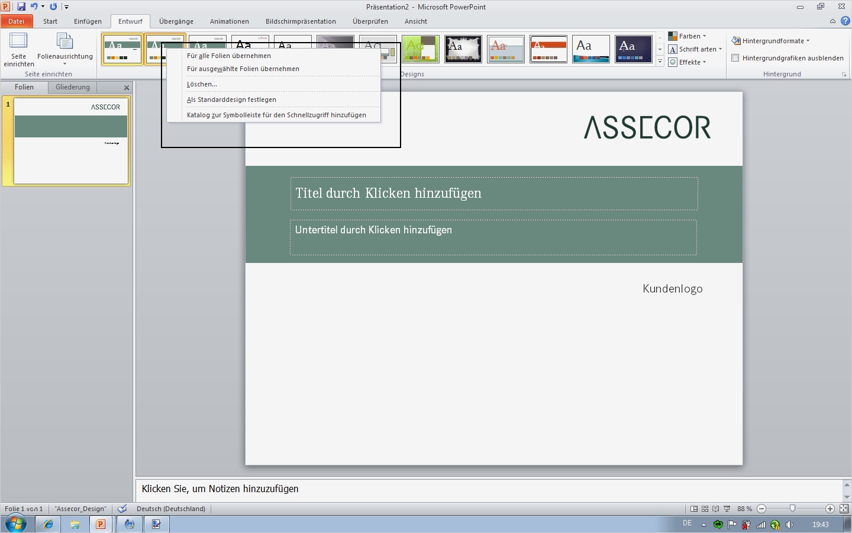Open the Windows Start menu orb
Viewport: 852px width, 533px height.
[x=15, y=524]
